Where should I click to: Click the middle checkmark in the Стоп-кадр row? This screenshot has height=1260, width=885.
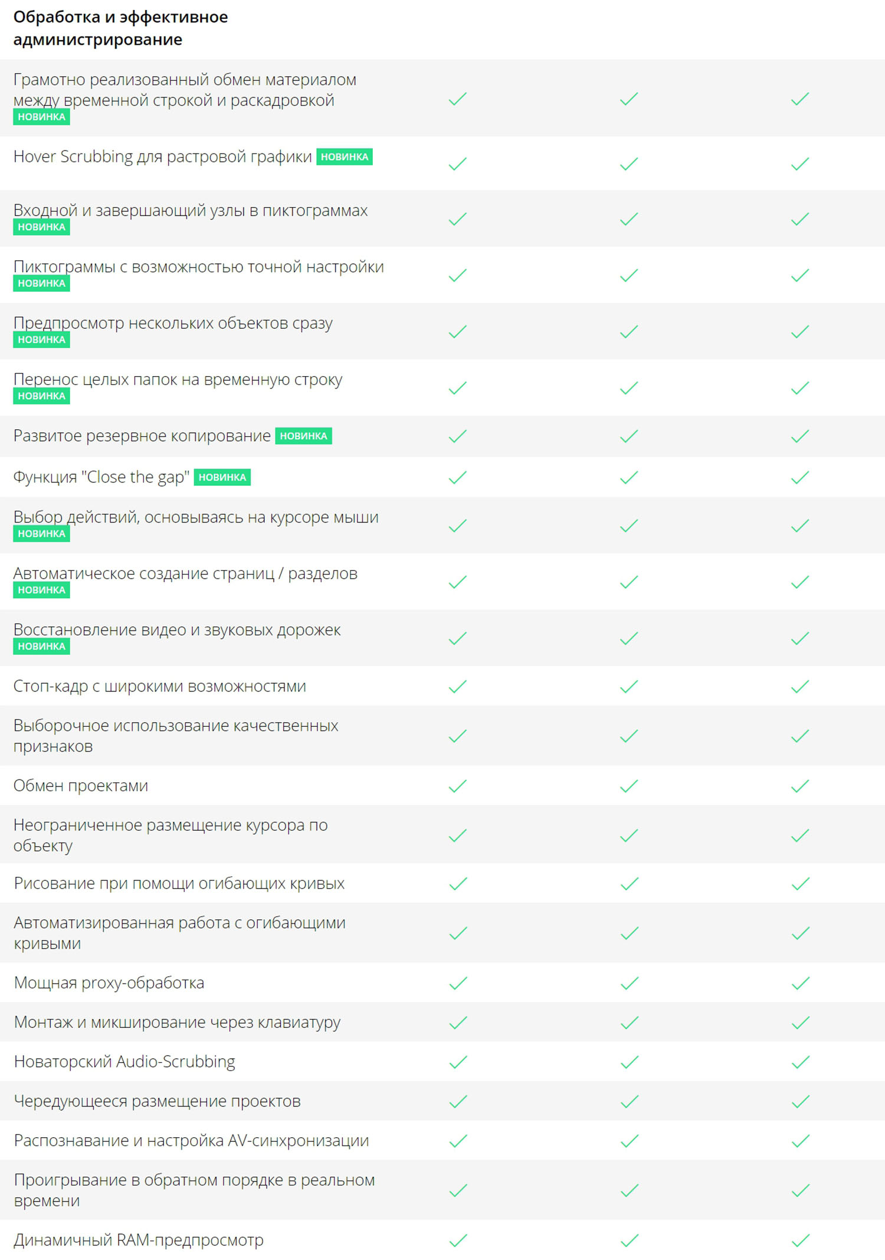629,687
